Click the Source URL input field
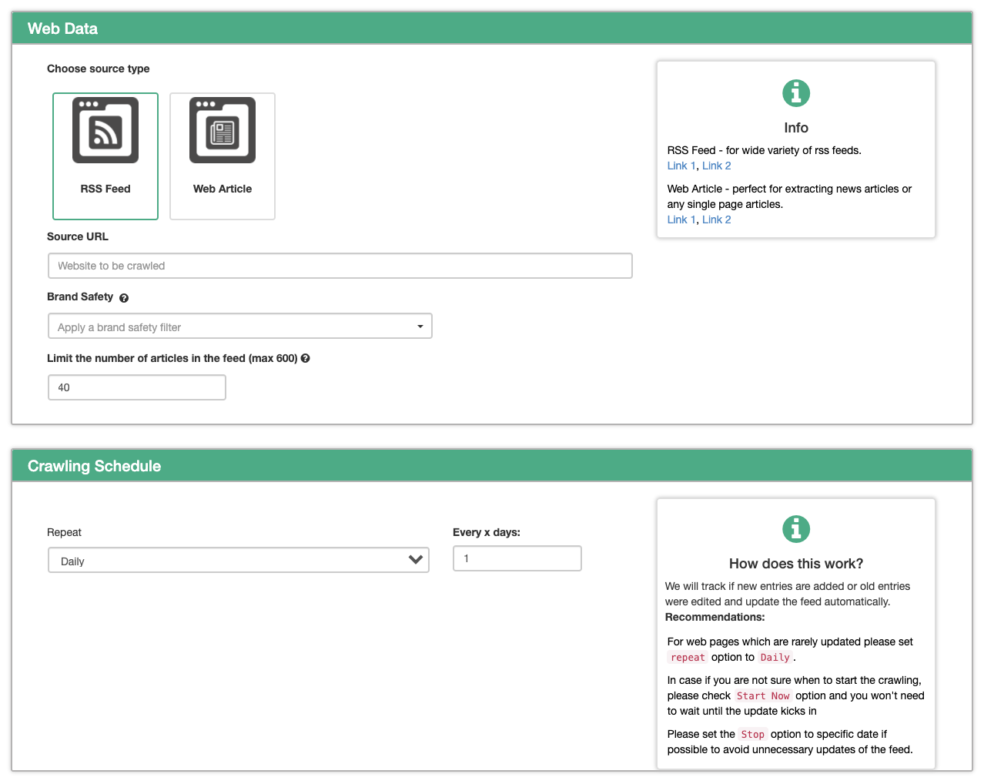 340,266
